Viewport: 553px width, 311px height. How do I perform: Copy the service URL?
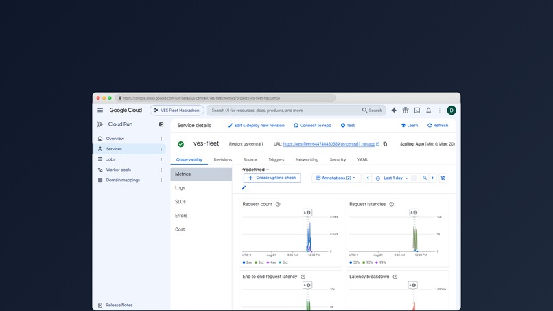coord(385,144)
